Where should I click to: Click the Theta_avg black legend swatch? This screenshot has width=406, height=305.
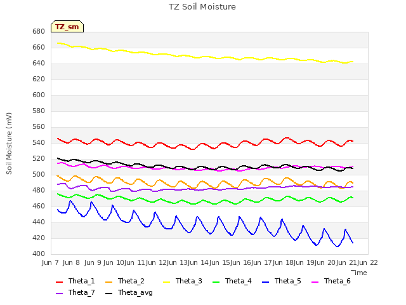pos(108,293)
